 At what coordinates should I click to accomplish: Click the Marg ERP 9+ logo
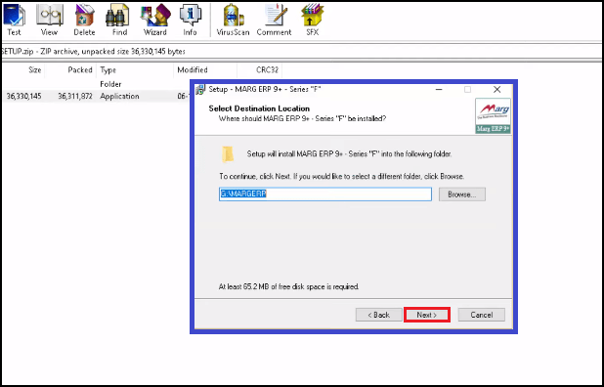493,116
